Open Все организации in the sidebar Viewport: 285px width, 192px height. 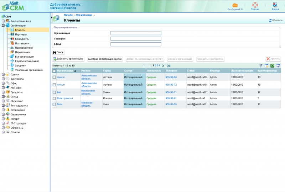24,57
